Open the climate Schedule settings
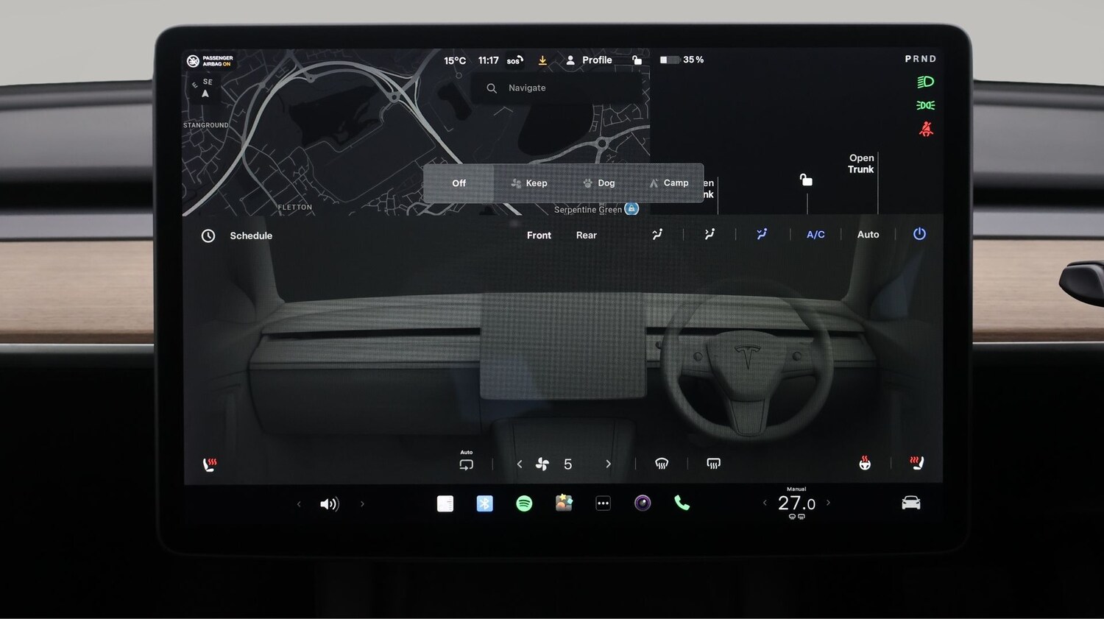 (x=237, y=236)
